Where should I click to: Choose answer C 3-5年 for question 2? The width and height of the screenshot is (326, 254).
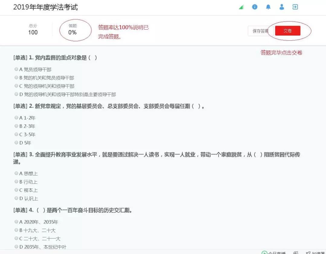click(x=16, y=134)
